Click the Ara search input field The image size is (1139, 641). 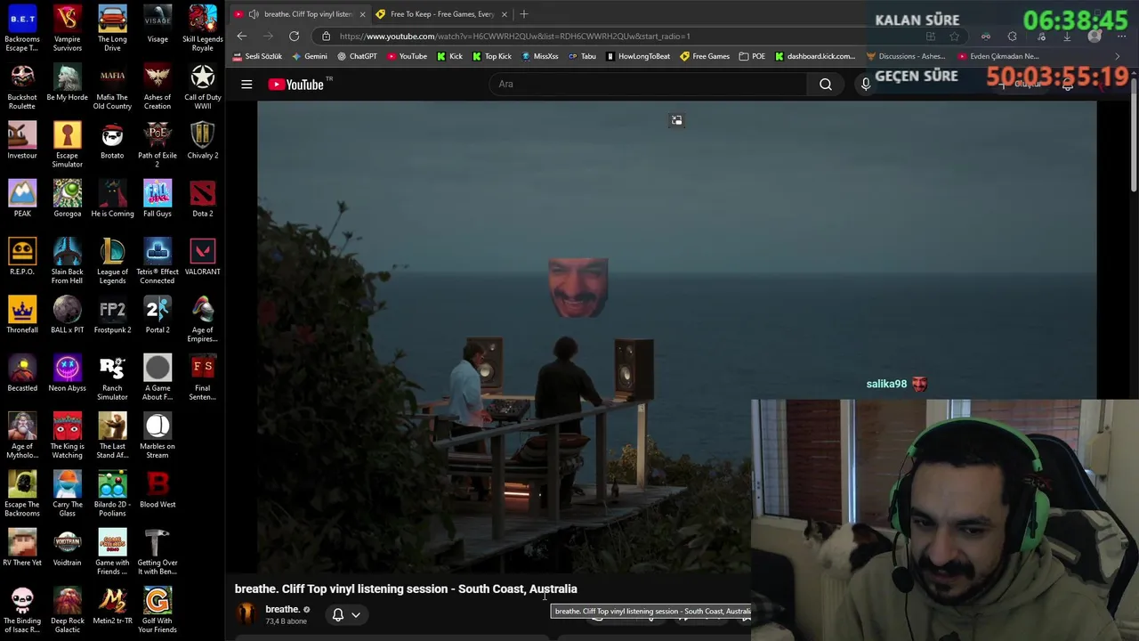coord(648,85)
